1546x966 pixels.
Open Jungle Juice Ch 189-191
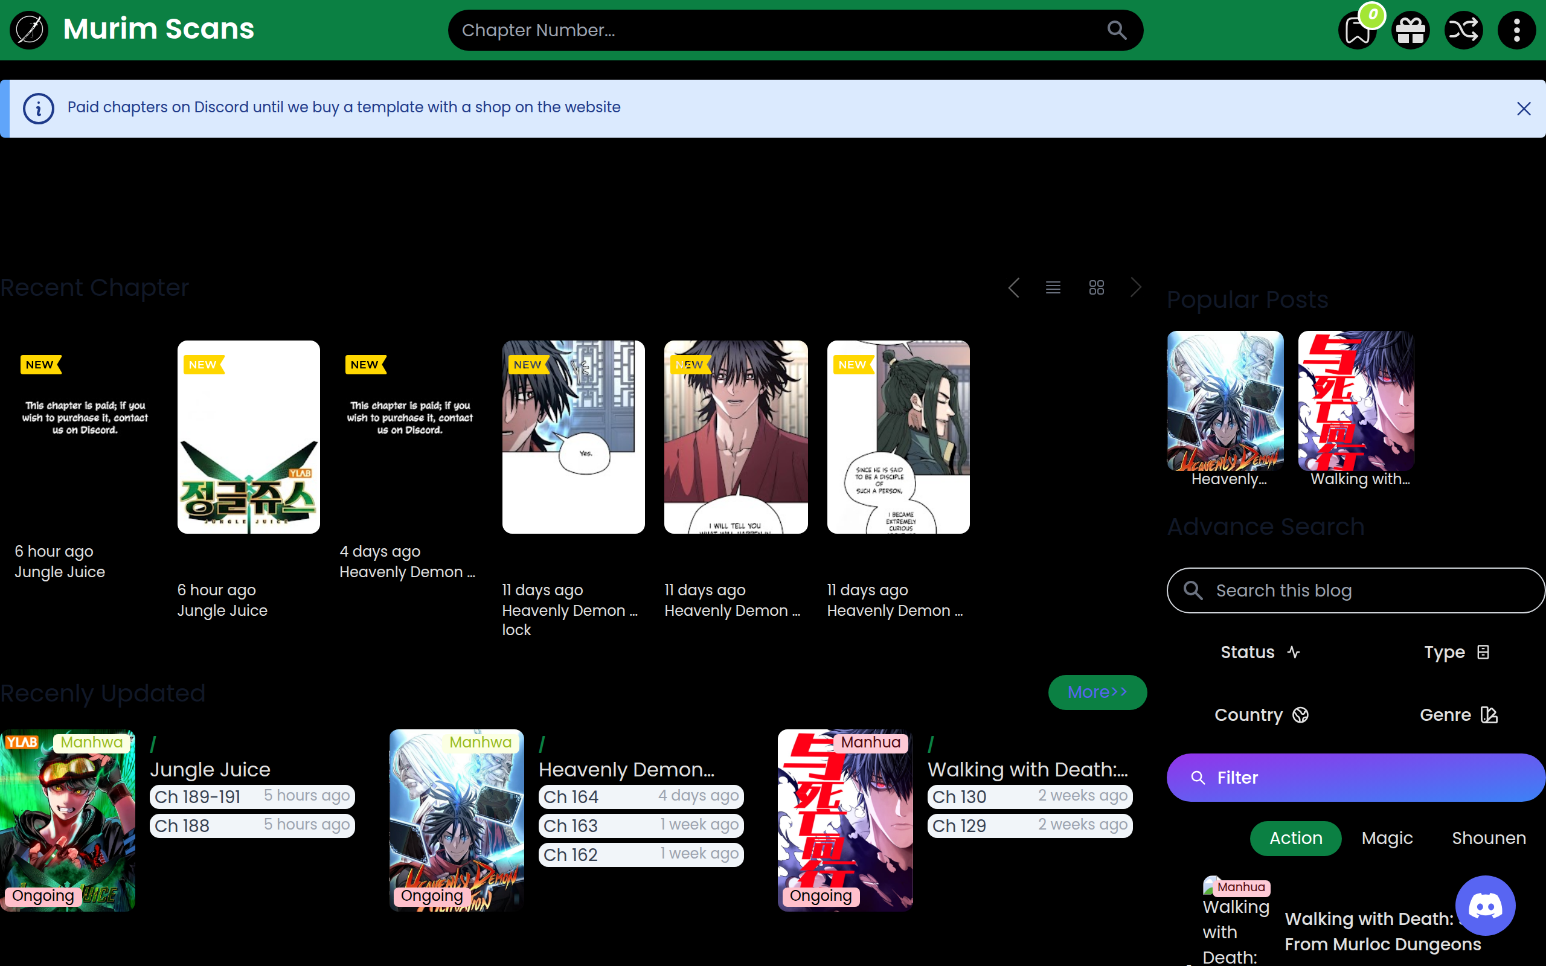pyautogui.click(x=252, y=797)
